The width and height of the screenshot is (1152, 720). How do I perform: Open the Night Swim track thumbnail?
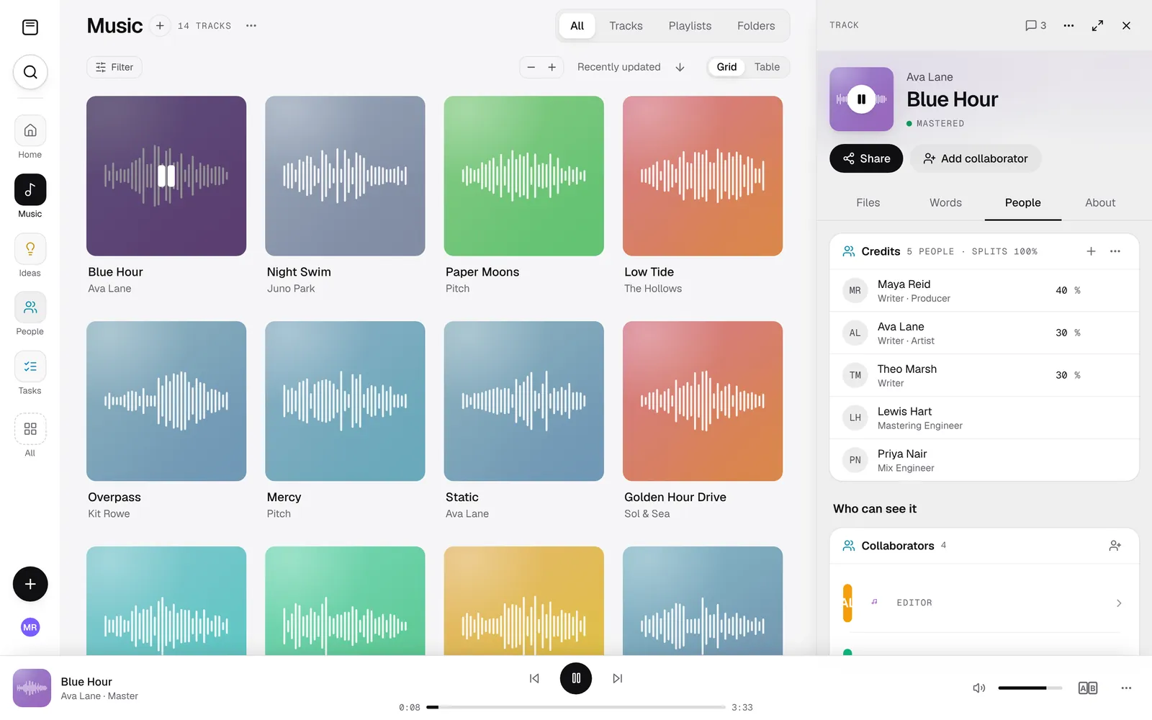(345, 176)
